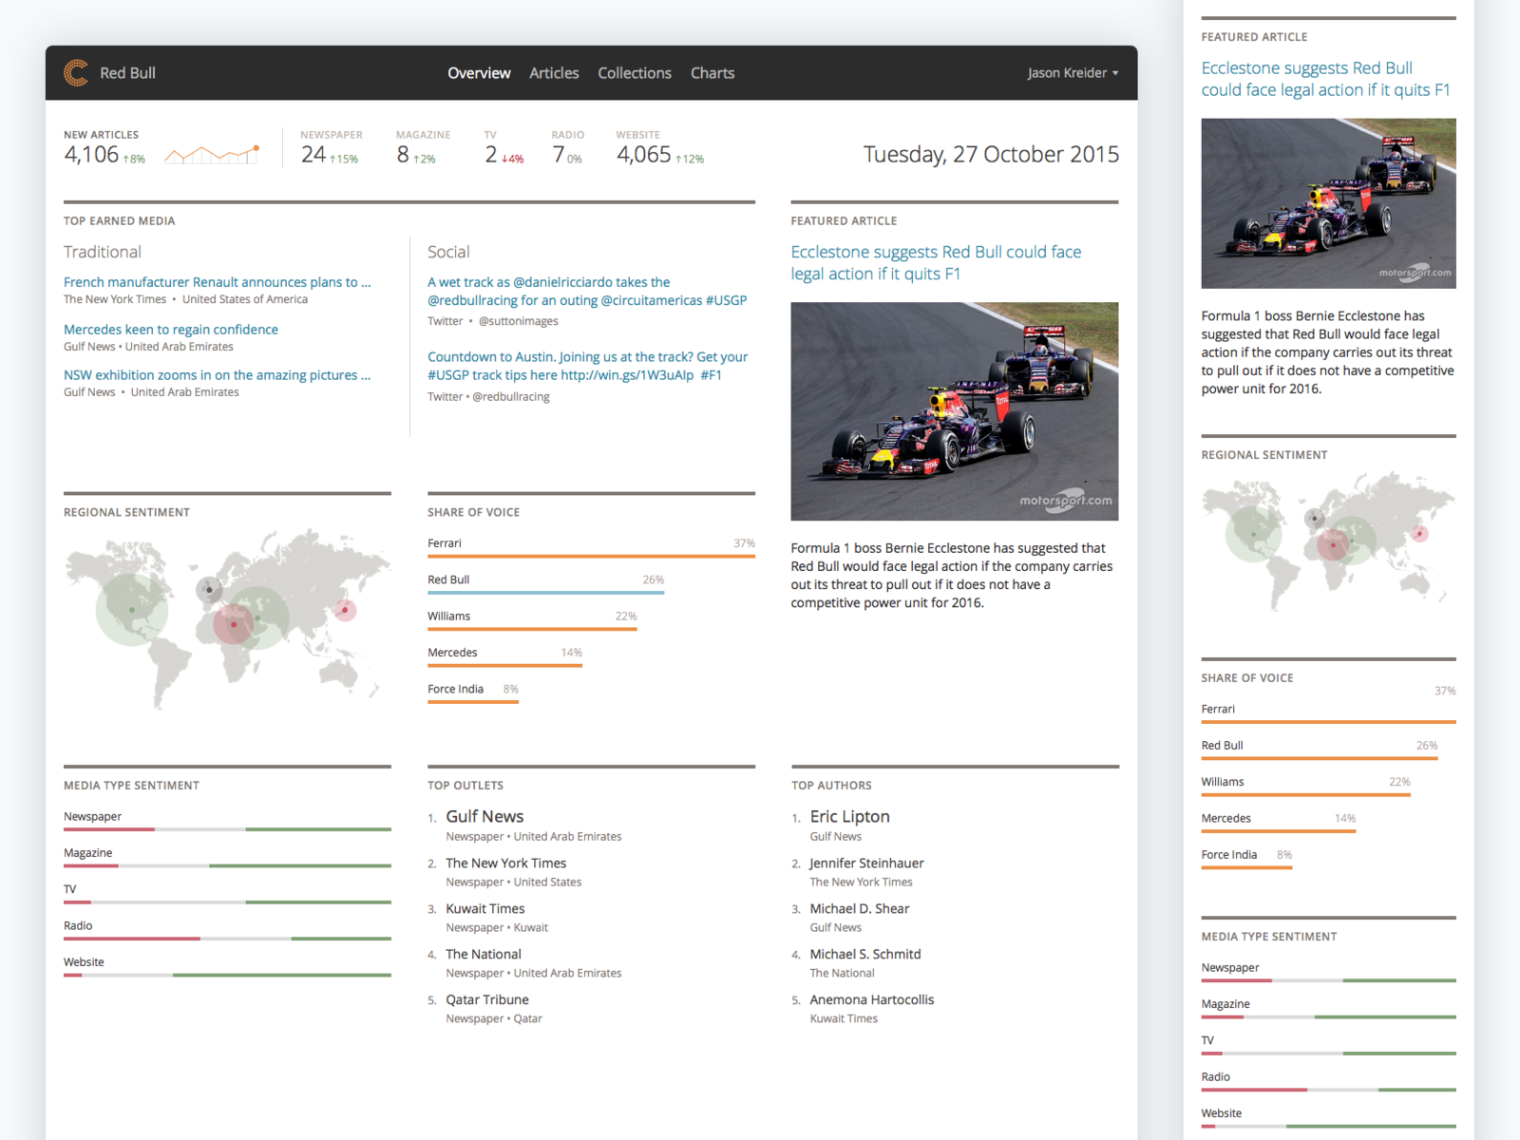Viewport: 1520px width, 1140px height.
Task: Expand the truncated Renault announcement headline
Action: 217,282
